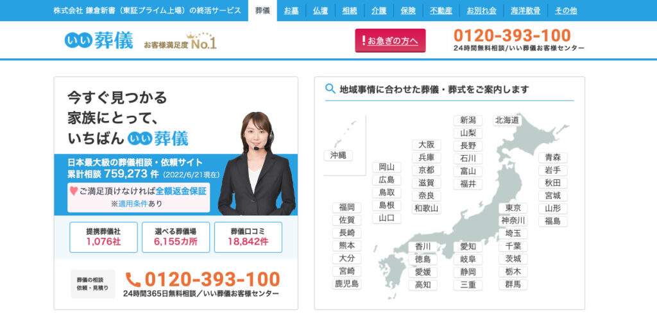Click the いい葬儀 site logo
This screenshot has height=326, width=657.
point(99,40)
